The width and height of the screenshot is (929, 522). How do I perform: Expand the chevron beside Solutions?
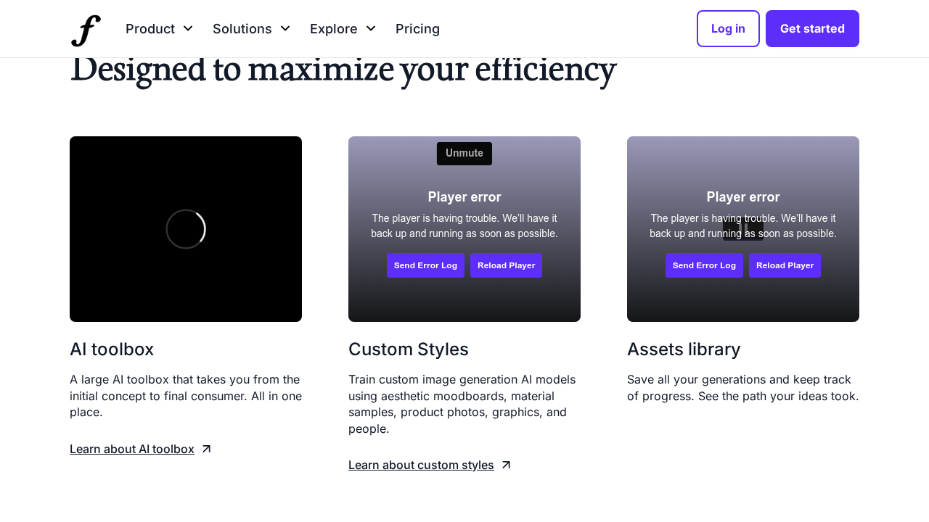[285, 28]
